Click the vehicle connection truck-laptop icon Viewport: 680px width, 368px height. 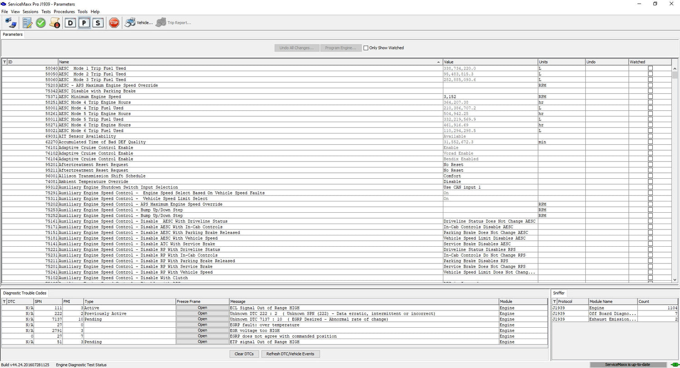tap(11, 23)
